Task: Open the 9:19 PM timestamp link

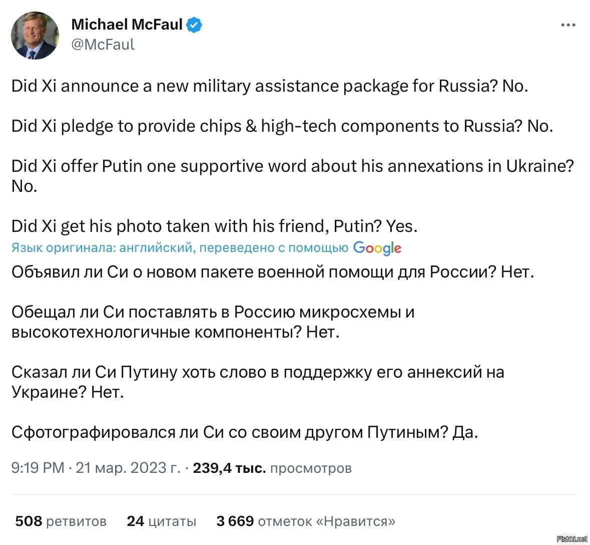Action: [38, 468]
